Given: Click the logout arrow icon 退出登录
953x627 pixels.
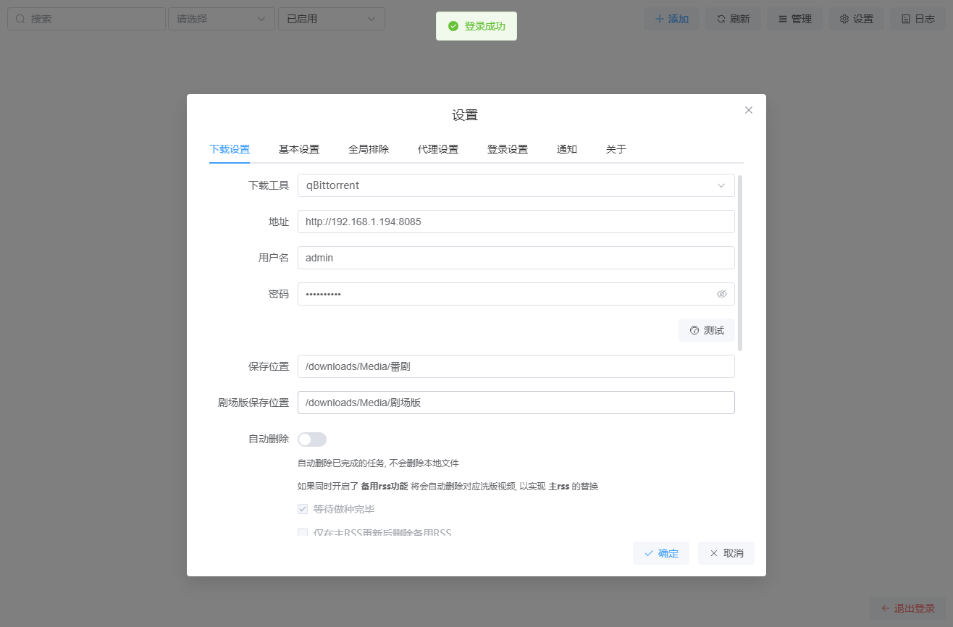Looking at the screenshot, I should [885, 608].
